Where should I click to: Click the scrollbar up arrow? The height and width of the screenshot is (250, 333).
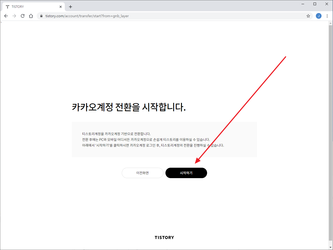pyautogui.click(x=331, y=23)
